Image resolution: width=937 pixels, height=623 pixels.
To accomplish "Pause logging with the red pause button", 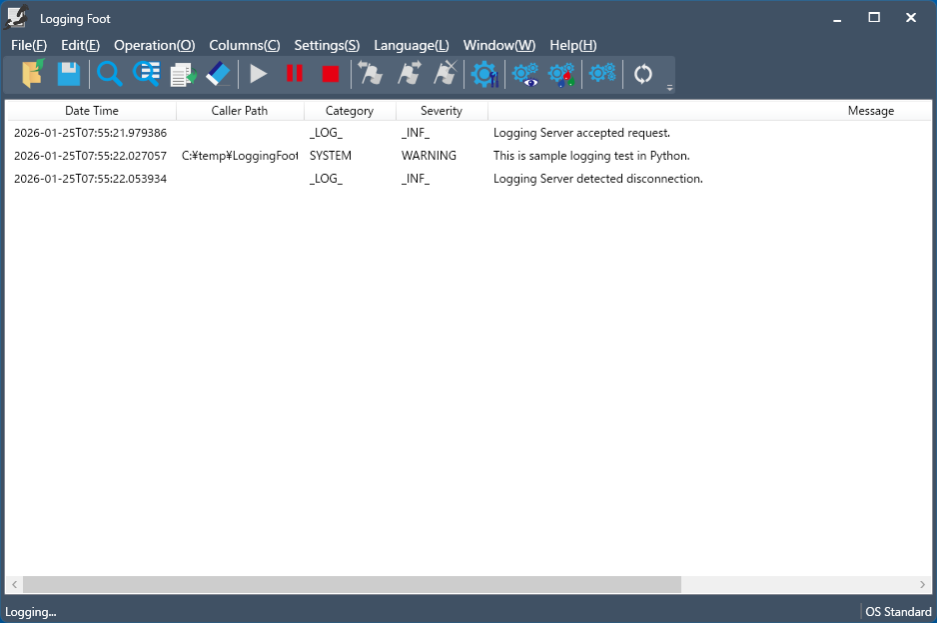I will 295,74.
